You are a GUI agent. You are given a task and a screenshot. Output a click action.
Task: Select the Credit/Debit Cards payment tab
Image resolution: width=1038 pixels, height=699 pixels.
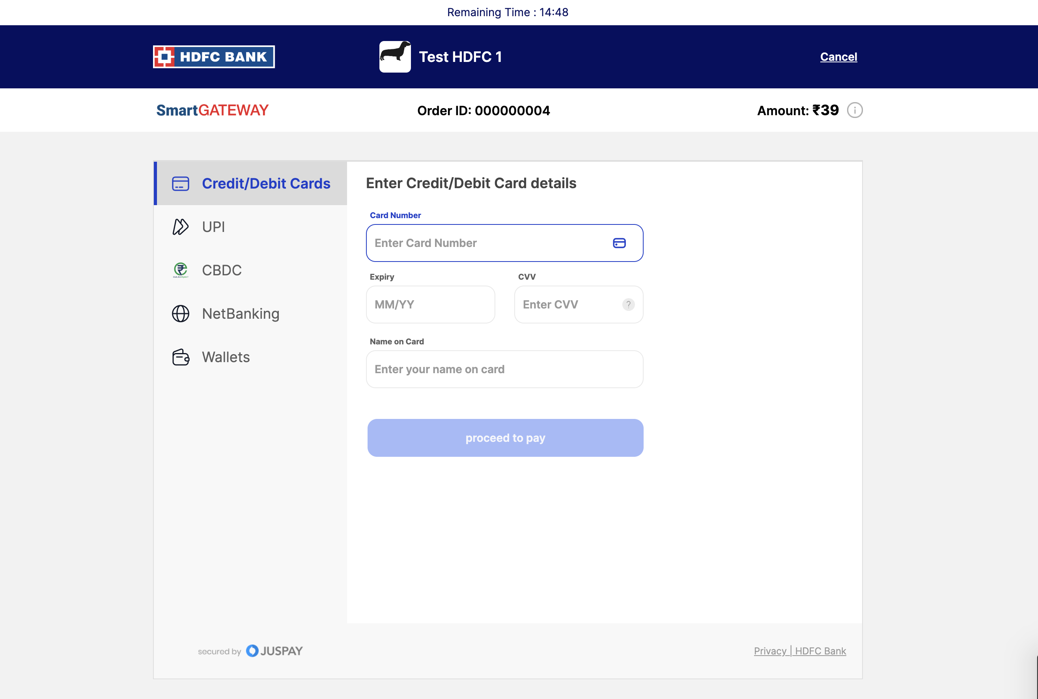(x=250, y=183)
